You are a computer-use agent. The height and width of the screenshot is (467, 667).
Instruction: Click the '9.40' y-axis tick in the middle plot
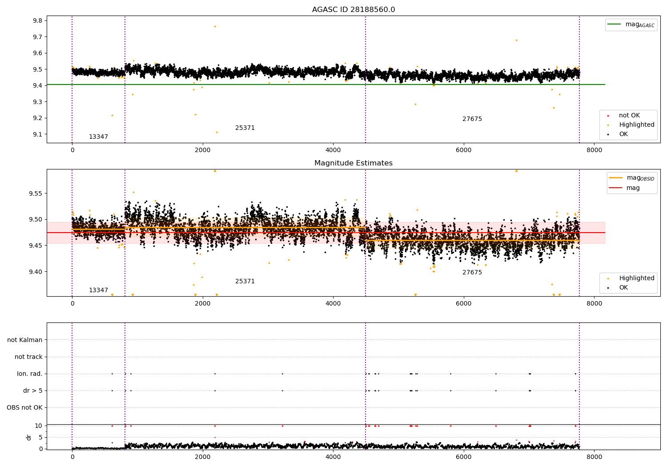coord(36,272)
